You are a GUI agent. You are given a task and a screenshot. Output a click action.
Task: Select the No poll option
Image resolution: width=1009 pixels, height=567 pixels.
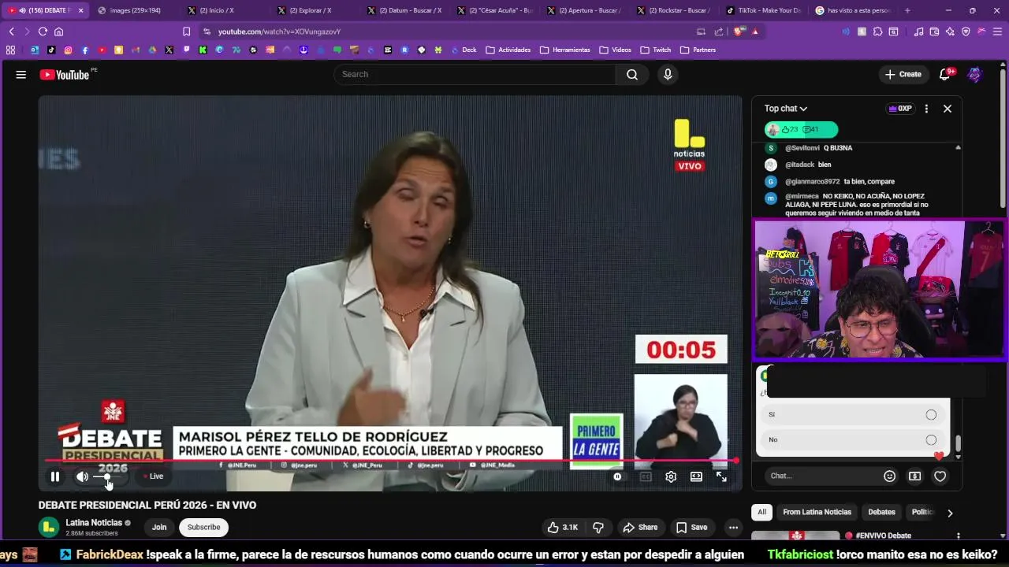[853, 439]
